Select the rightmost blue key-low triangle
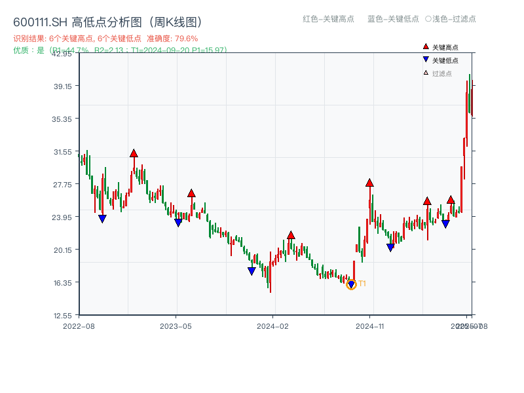 click(445, 223)
